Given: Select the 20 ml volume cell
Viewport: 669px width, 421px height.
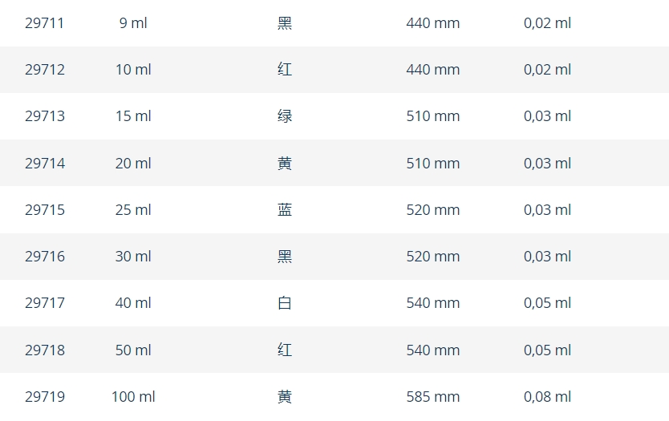Looking at the screenshot, I should click(133, 164).
